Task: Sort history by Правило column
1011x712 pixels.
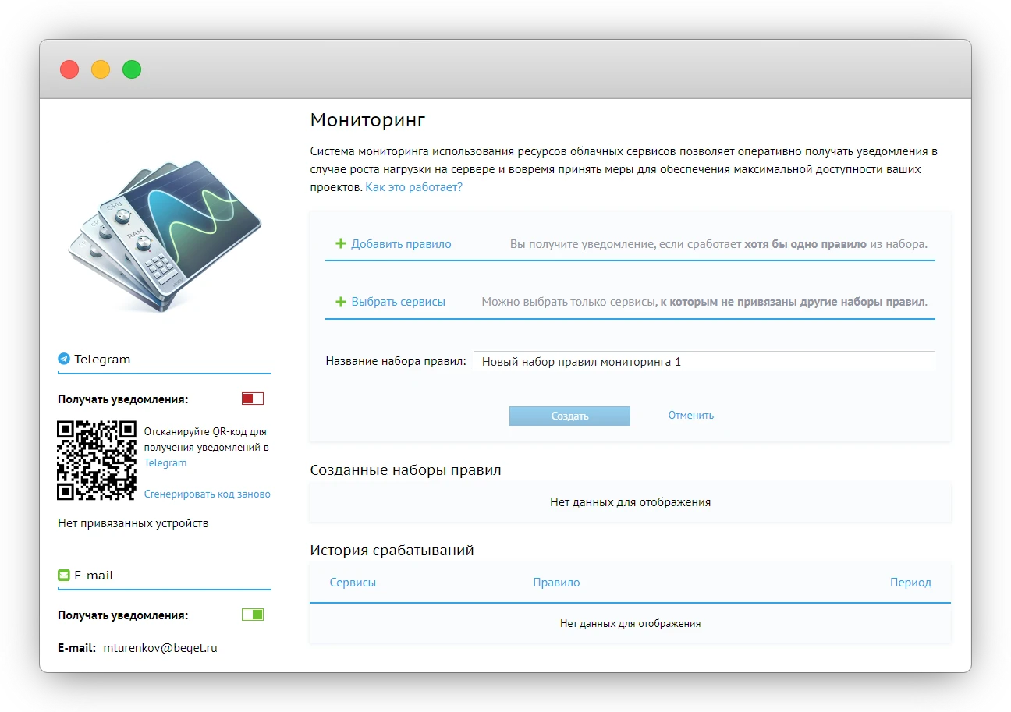Action: [556, 583]
